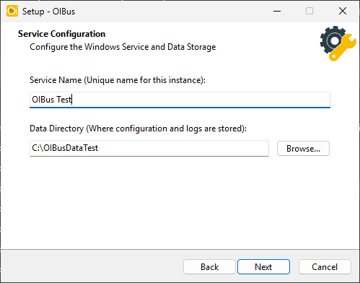360x283 pixels.
Task: Click the OIBus logo in title bar
Action: coord(12,11)
